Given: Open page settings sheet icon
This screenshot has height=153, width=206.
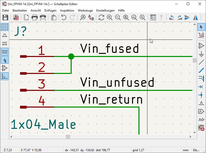Looking at the screenshot, I should [x=26, y=17].
